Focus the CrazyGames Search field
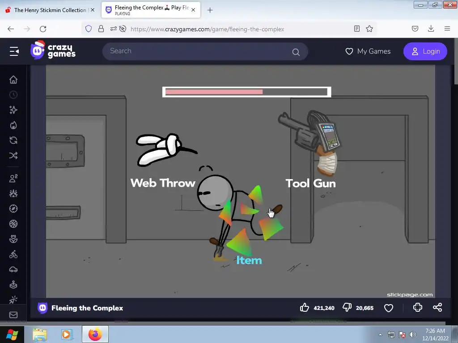 (205, 51)
